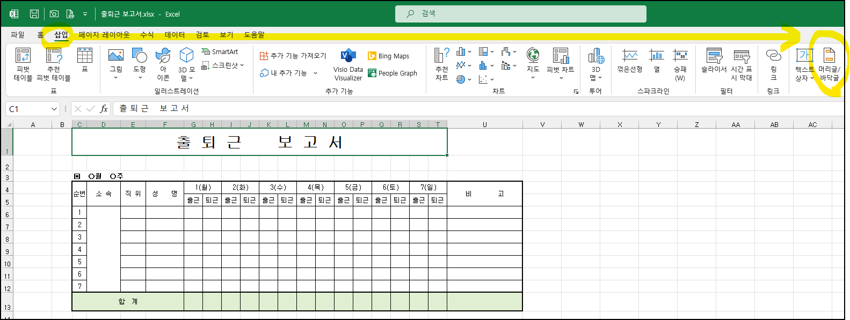Open the Pictures (그림) menu

click(x=116, y=63)
